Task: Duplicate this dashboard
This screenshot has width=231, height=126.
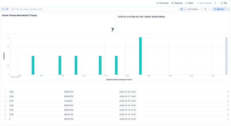Action: pyautogui.click(x=177, y=3)
